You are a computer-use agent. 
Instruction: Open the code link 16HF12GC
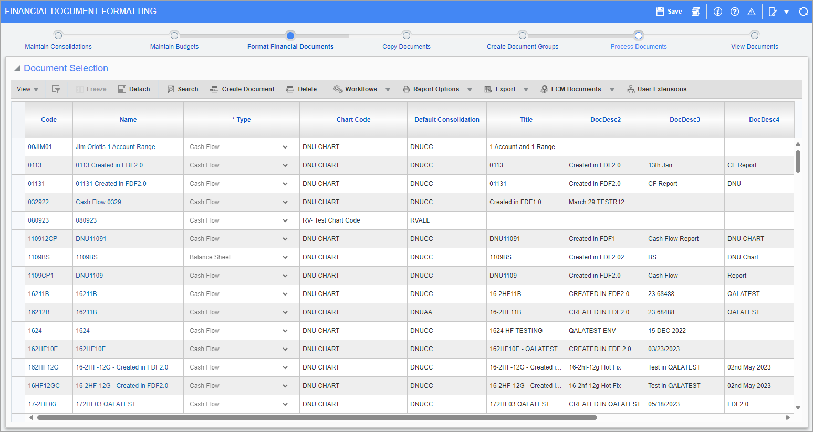click(x=44, y=386)
